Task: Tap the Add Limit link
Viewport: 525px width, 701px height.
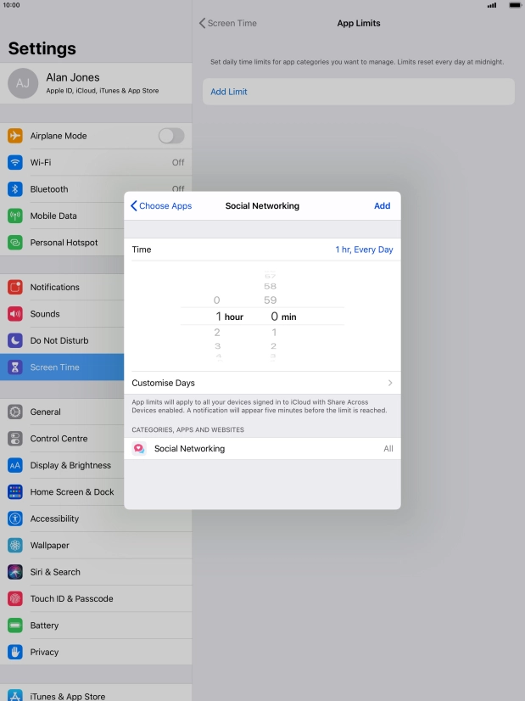Action: 229,92
